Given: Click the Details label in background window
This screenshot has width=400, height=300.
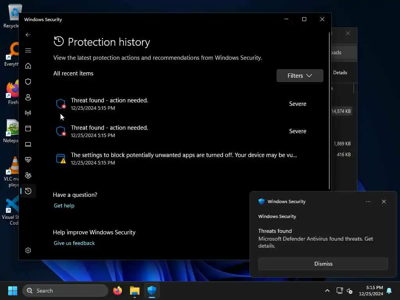Looking at the screenshot, I should tap(340, 72).
